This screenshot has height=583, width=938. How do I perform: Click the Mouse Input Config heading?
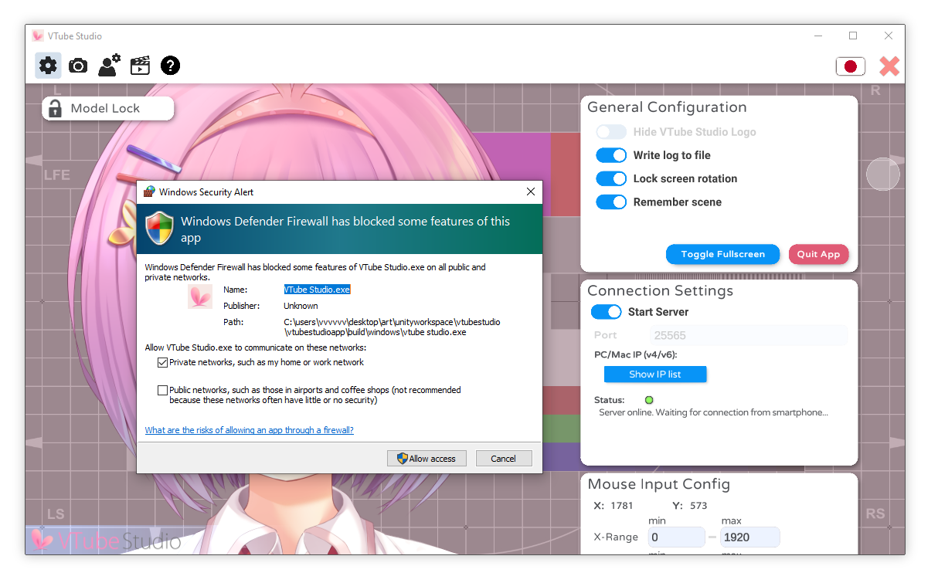click(658, 484)
